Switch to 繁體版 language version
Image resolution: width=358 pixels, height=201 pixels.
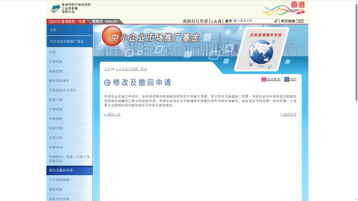98,21
